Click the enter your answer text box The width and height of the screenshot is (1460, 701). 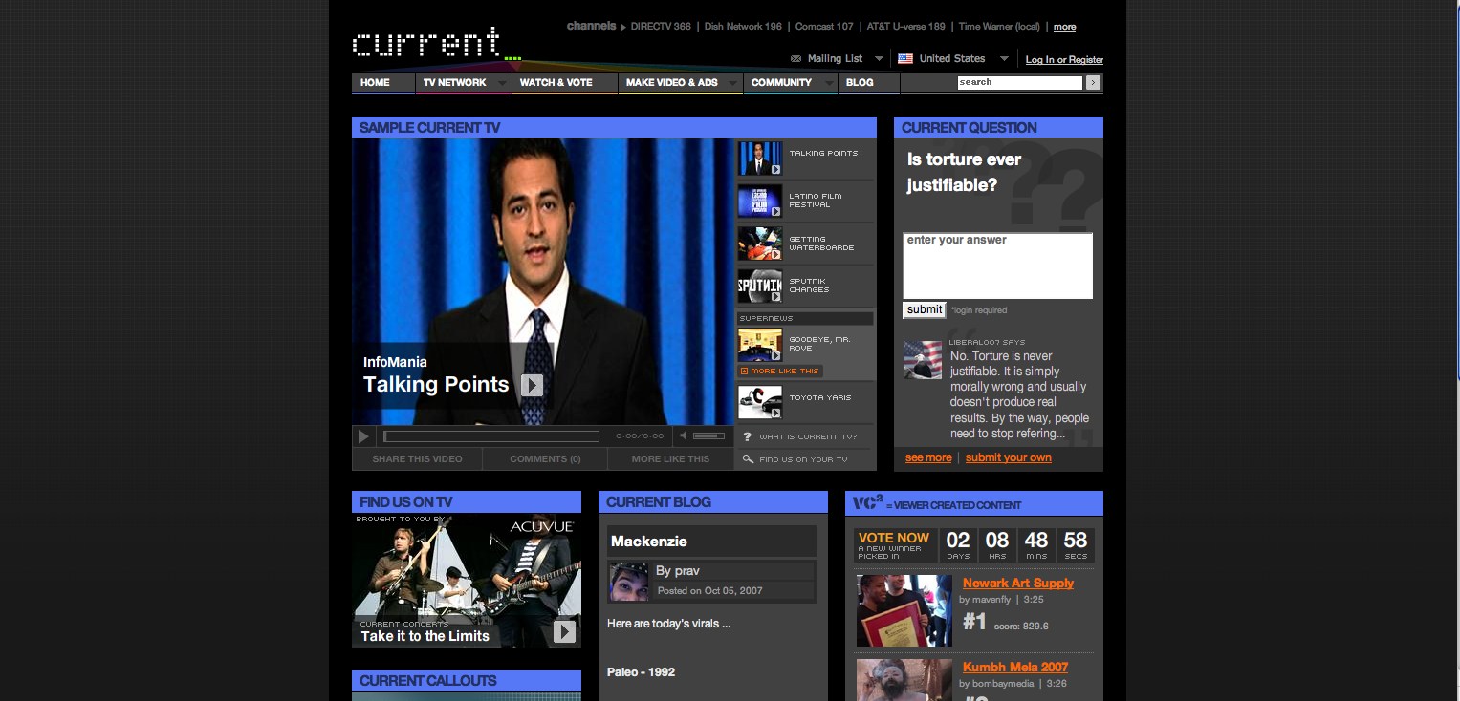[x=997, y=266]
